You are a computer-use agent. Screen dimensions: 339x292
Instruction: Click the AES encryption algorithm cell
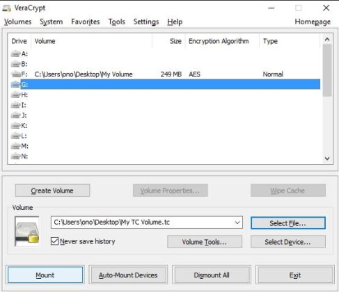click(x=194, y=74)
